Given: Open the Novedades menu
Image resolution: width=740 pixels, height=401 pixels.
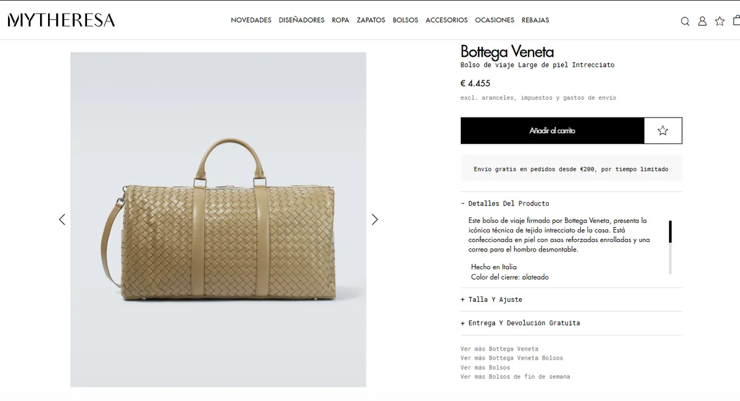Looking at the screenshot, I should [x=251, y=20].
